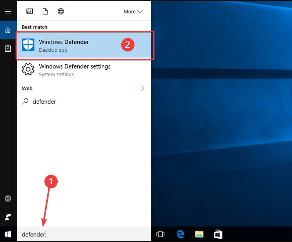This screenshot has width=292, height=242.
Task: Click the 'Best match' heading
Action: click(x=35, y=27)
